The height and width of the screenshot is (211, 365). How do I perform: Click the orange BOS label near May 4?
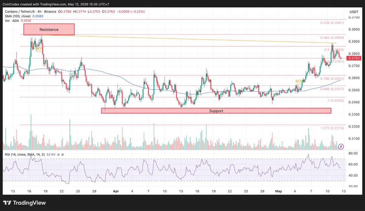click(299, 81)
